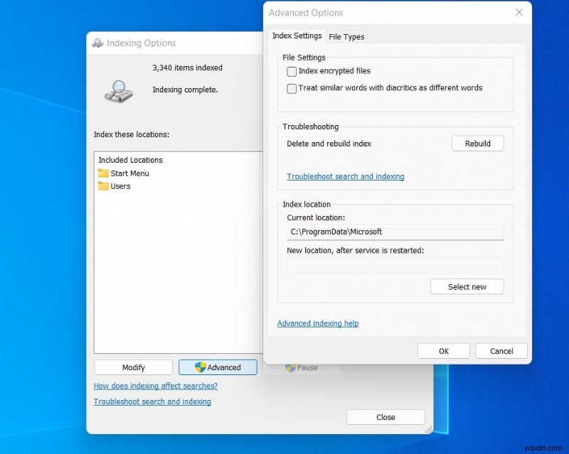Viewport: 569px width, 454px height.
Task: Confirm with the OK button
Action: click(x=443, y=350)
